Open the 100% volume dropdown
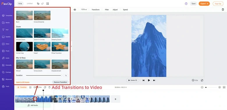This screenshot has width=227, height=110. click(84, 10)
